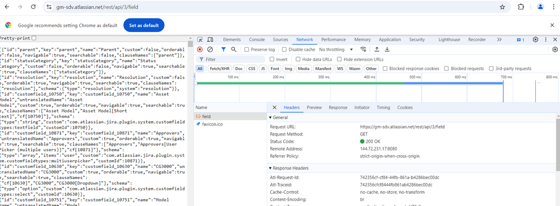Open the Response tab of request
This screenshot has height=206, width=560.
[338, 107]
